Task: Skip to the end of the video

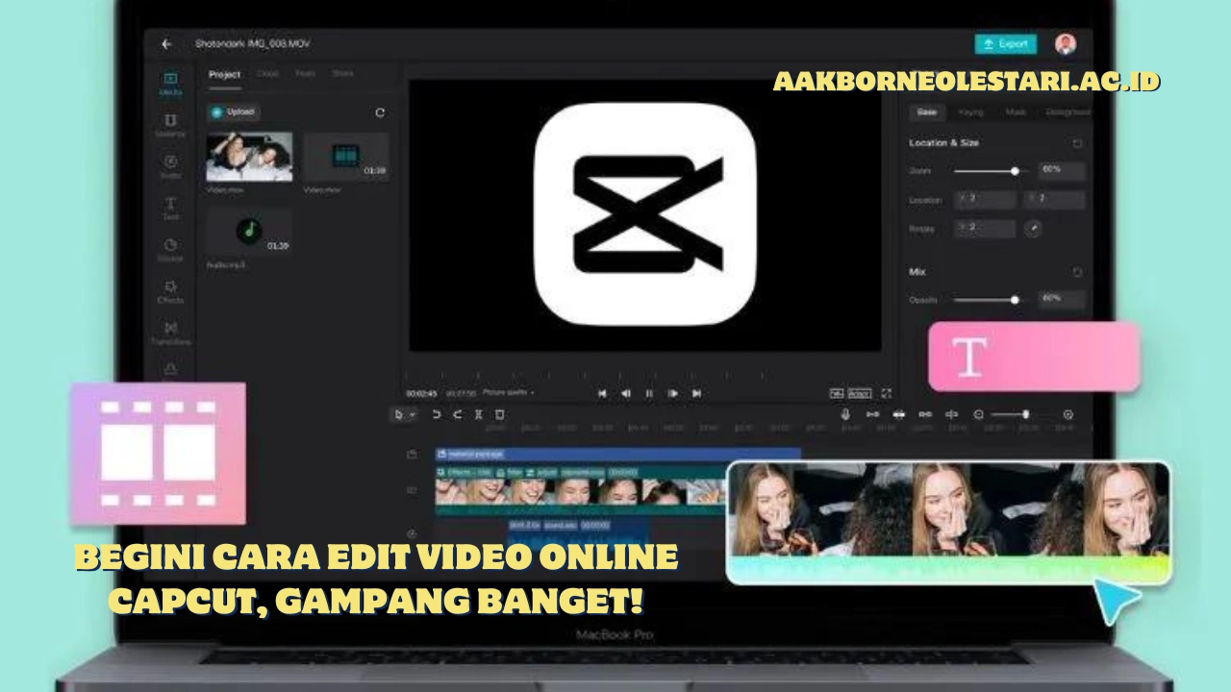Action: (696, 393)
